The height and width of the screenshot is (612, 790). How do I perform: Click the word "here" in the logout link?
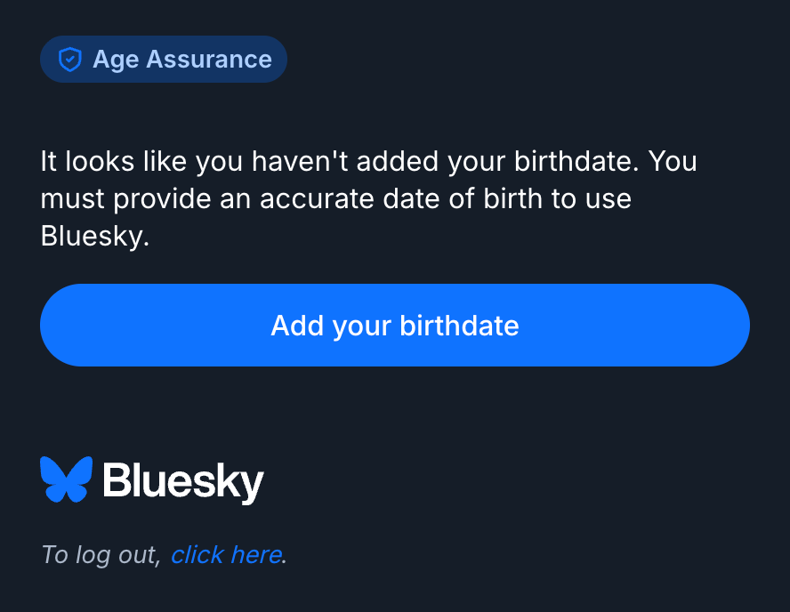[x=256, y=555]
